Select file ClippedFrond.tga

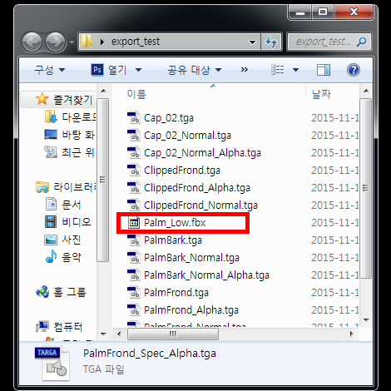pyautogui.click(x=182, y=171)
